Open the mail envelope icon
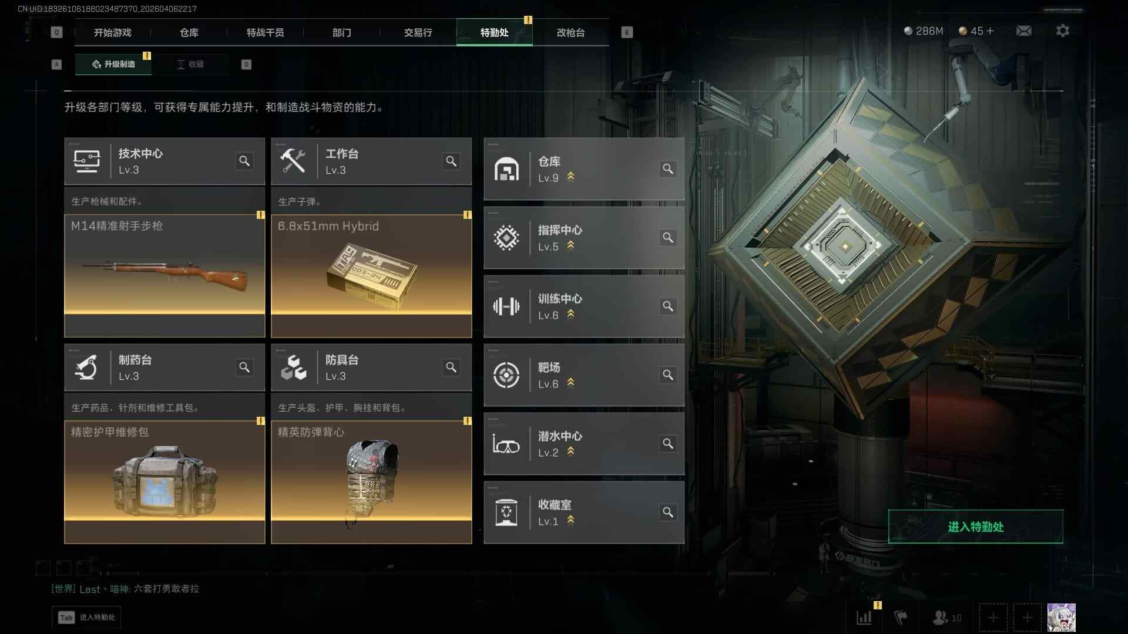Image resolution: width=1128 pixels, height=634 pixels. tap(1023, 31)
